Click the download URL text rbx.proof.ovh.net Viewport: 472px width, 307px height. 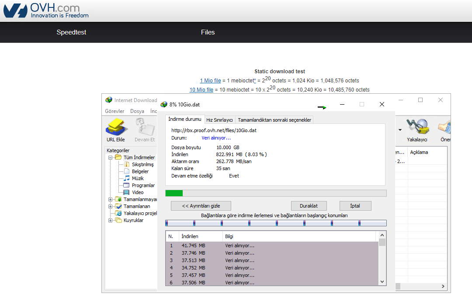(x=214, y=130)
